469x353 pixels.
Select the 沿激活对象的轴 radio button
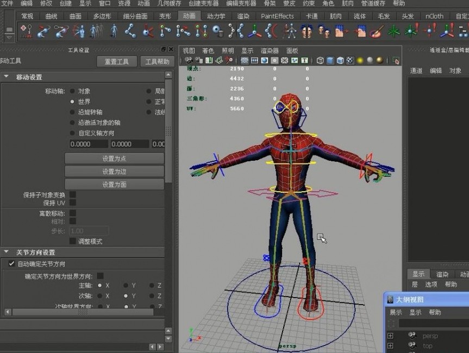click(x=72, y=123)
